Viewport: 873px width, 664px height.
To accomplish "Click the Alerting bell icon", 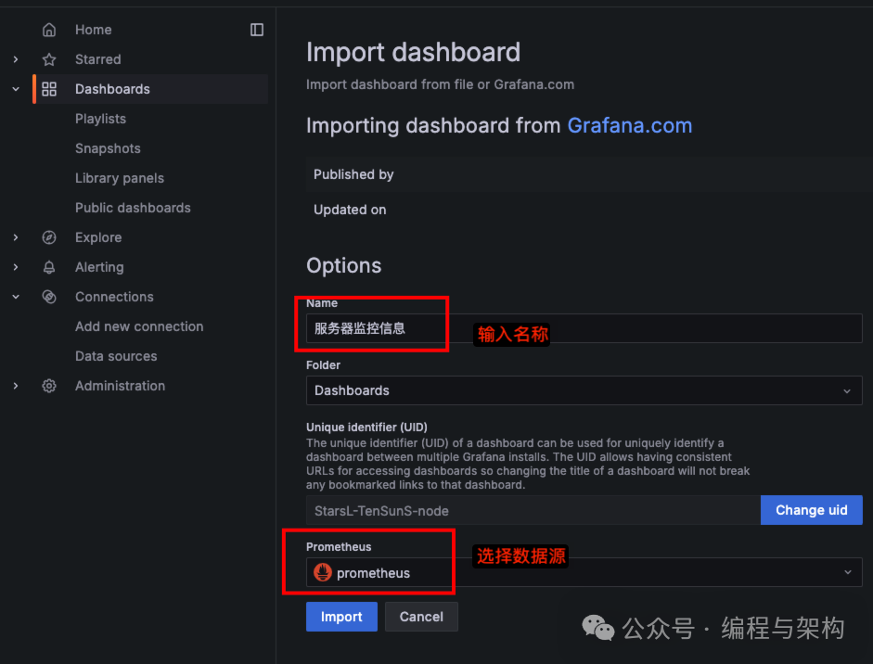I will click(x=49, y=267).
